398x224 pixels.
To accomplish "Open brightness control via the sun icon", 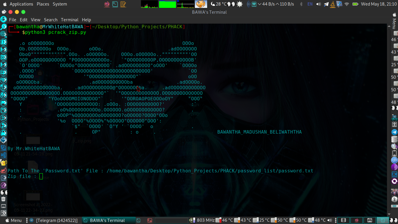I will (x=240, y=4).
